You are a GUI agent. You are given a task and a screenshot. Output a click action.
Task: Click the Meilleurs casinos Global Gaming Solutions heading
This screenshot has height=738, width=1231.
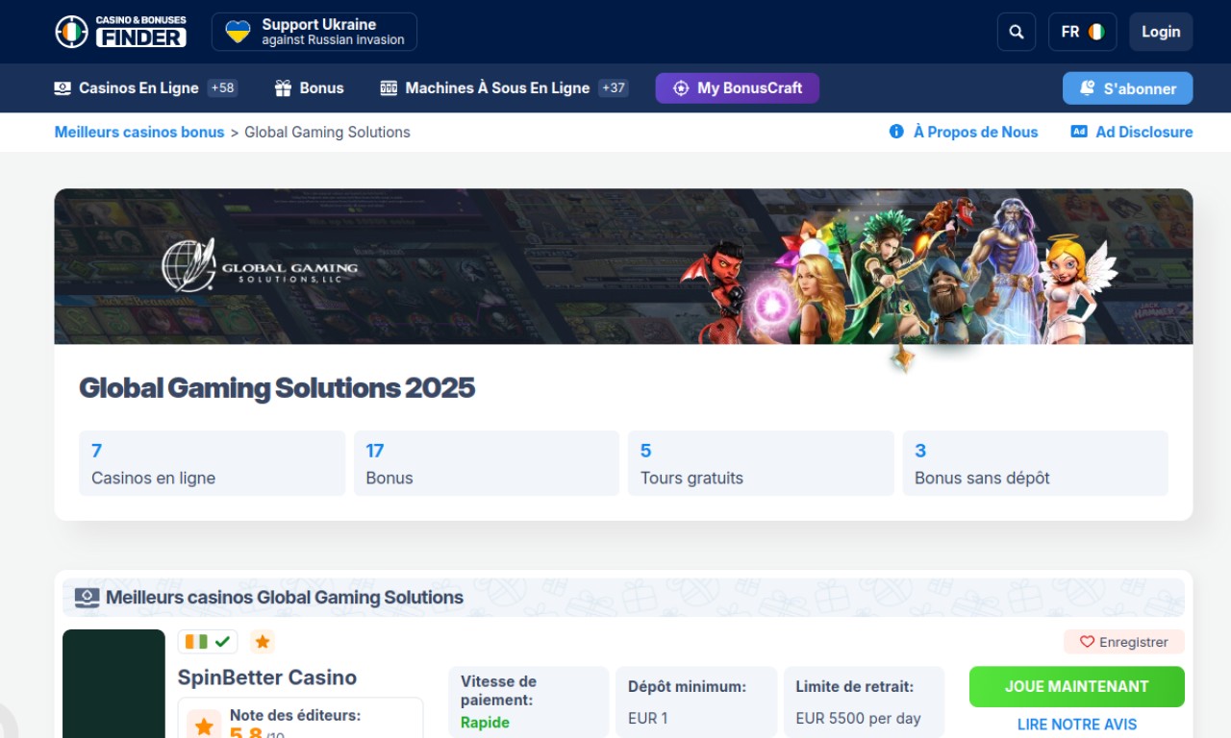(285, 598)
